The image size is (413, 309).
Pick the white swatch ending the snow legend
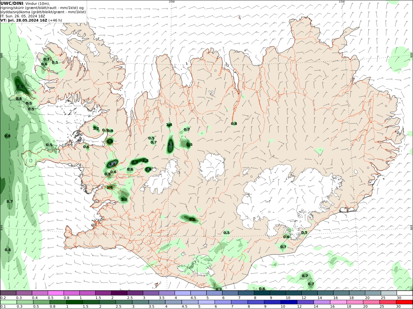(x=405, y=293)
